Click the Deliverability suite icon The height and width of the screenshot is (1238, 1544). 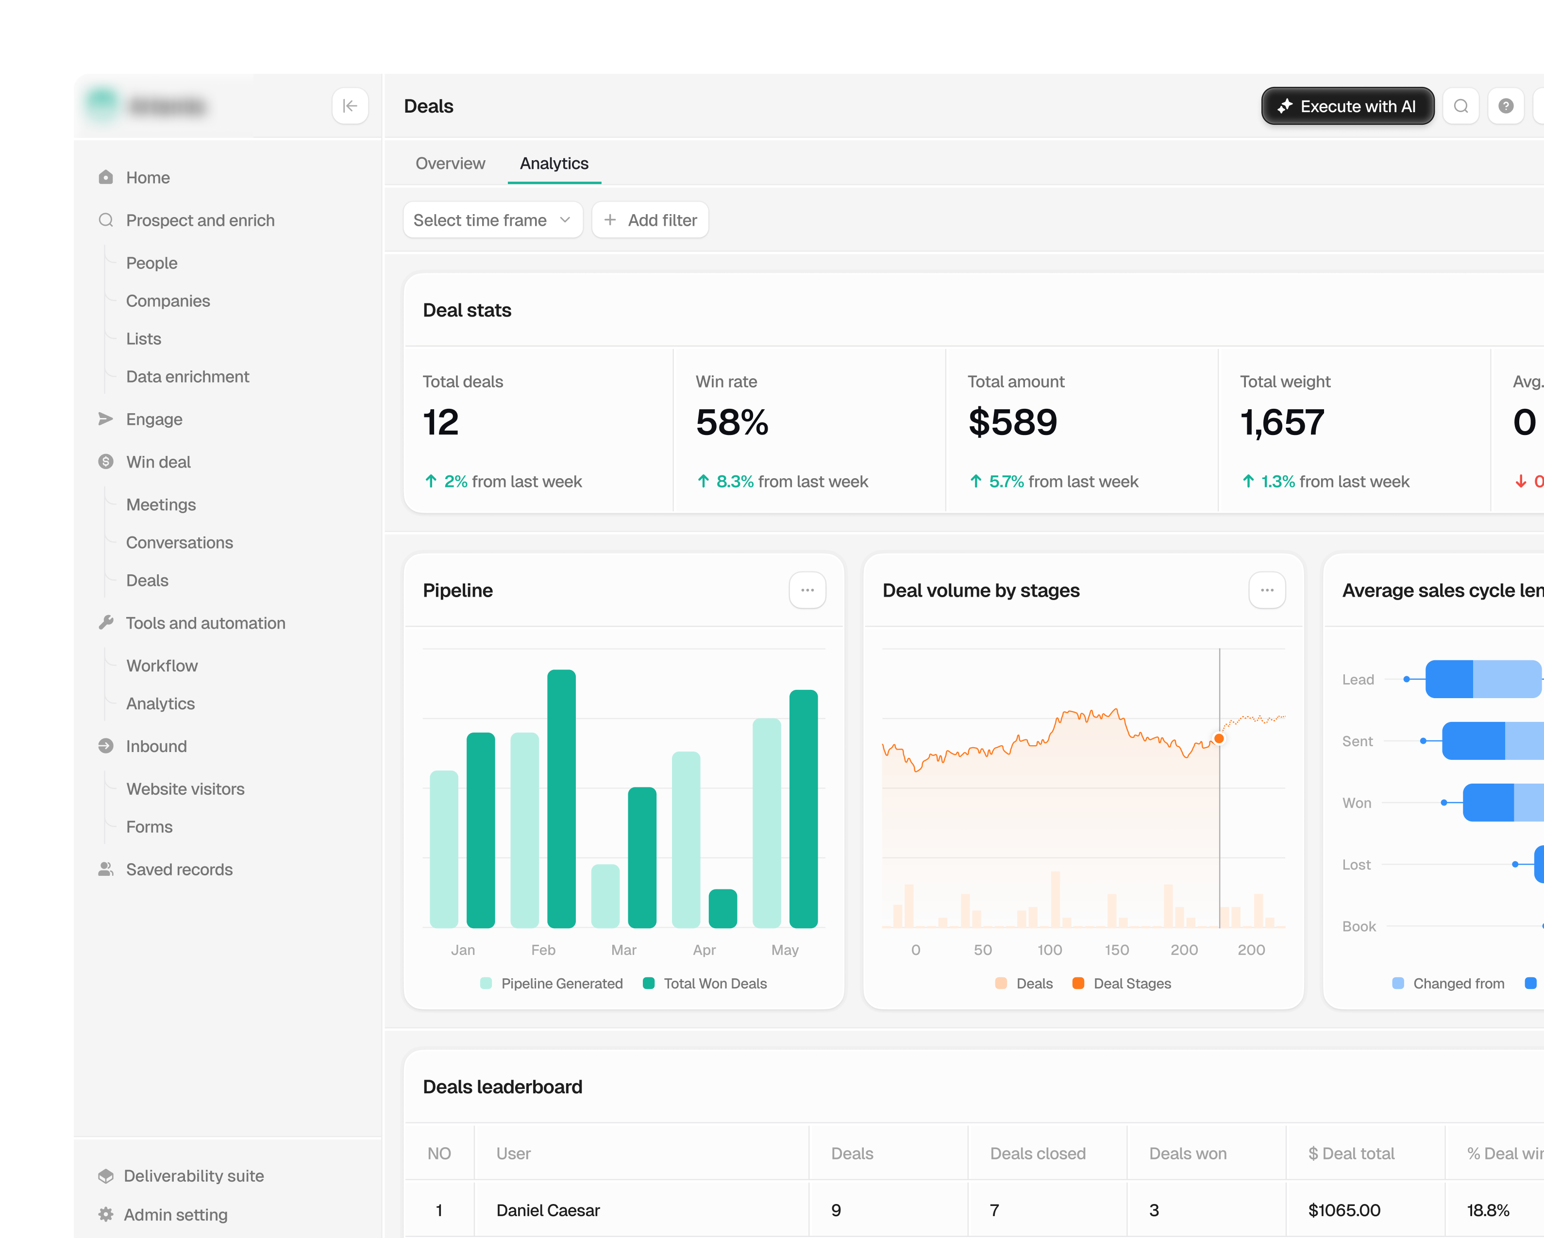click(106, 1175)
